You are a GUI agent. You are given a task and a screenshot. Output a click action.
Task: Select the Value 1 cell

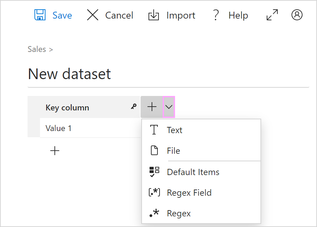point(90,128)
